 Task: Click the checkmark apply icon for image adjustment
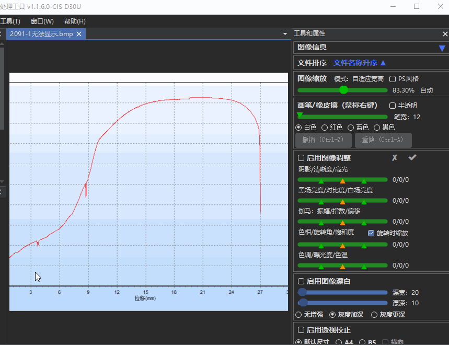(412, 158)
